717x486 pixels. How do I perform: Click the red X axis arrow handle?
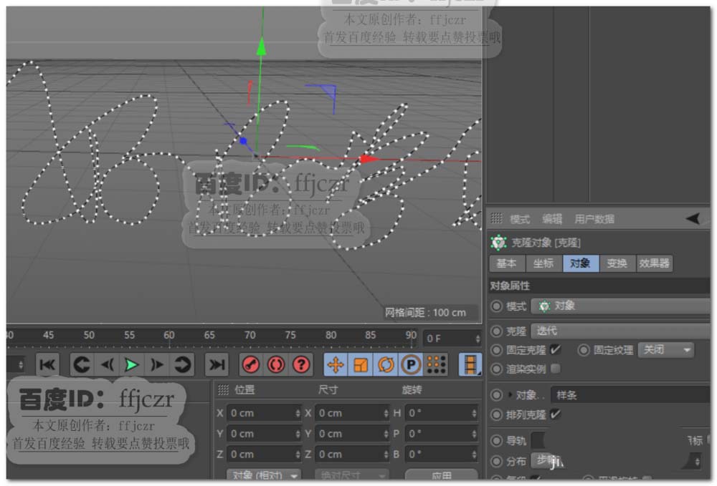coord(369,159)
